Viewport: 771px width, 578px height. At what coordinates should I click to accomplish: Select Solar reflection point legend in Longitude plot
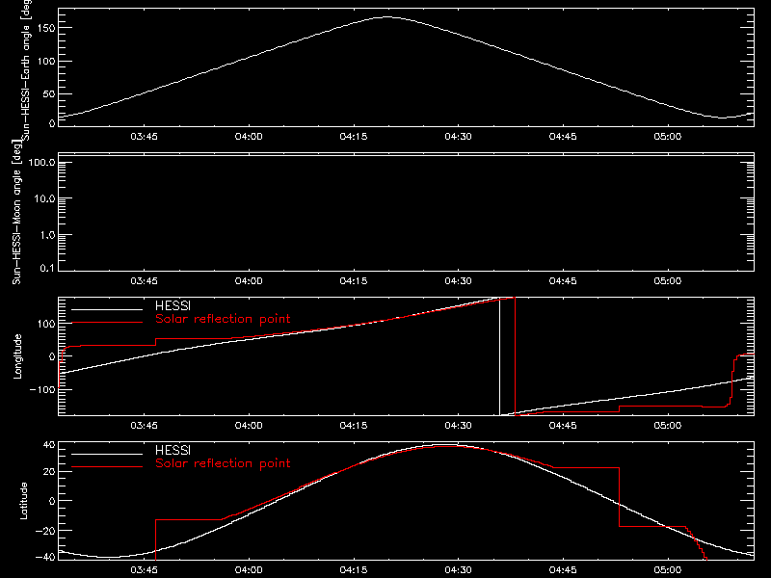(223, 319)
